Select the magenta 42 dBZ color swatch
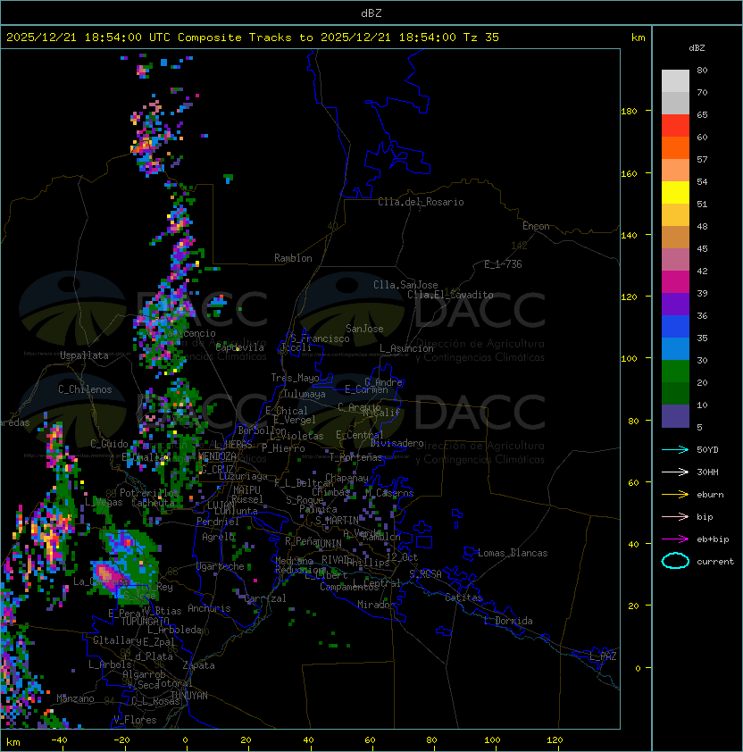This screenshot has width=743, height=752. [675, 282]
